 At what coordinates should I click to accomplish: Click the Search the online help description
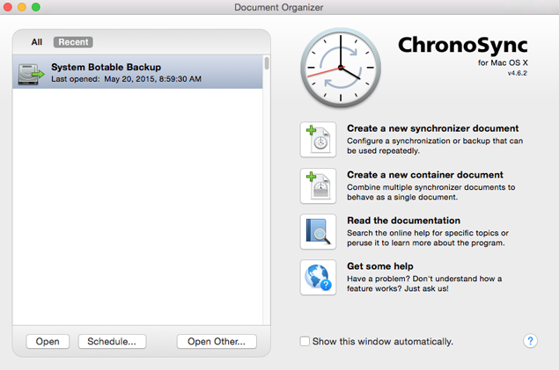tap(428, 237)
